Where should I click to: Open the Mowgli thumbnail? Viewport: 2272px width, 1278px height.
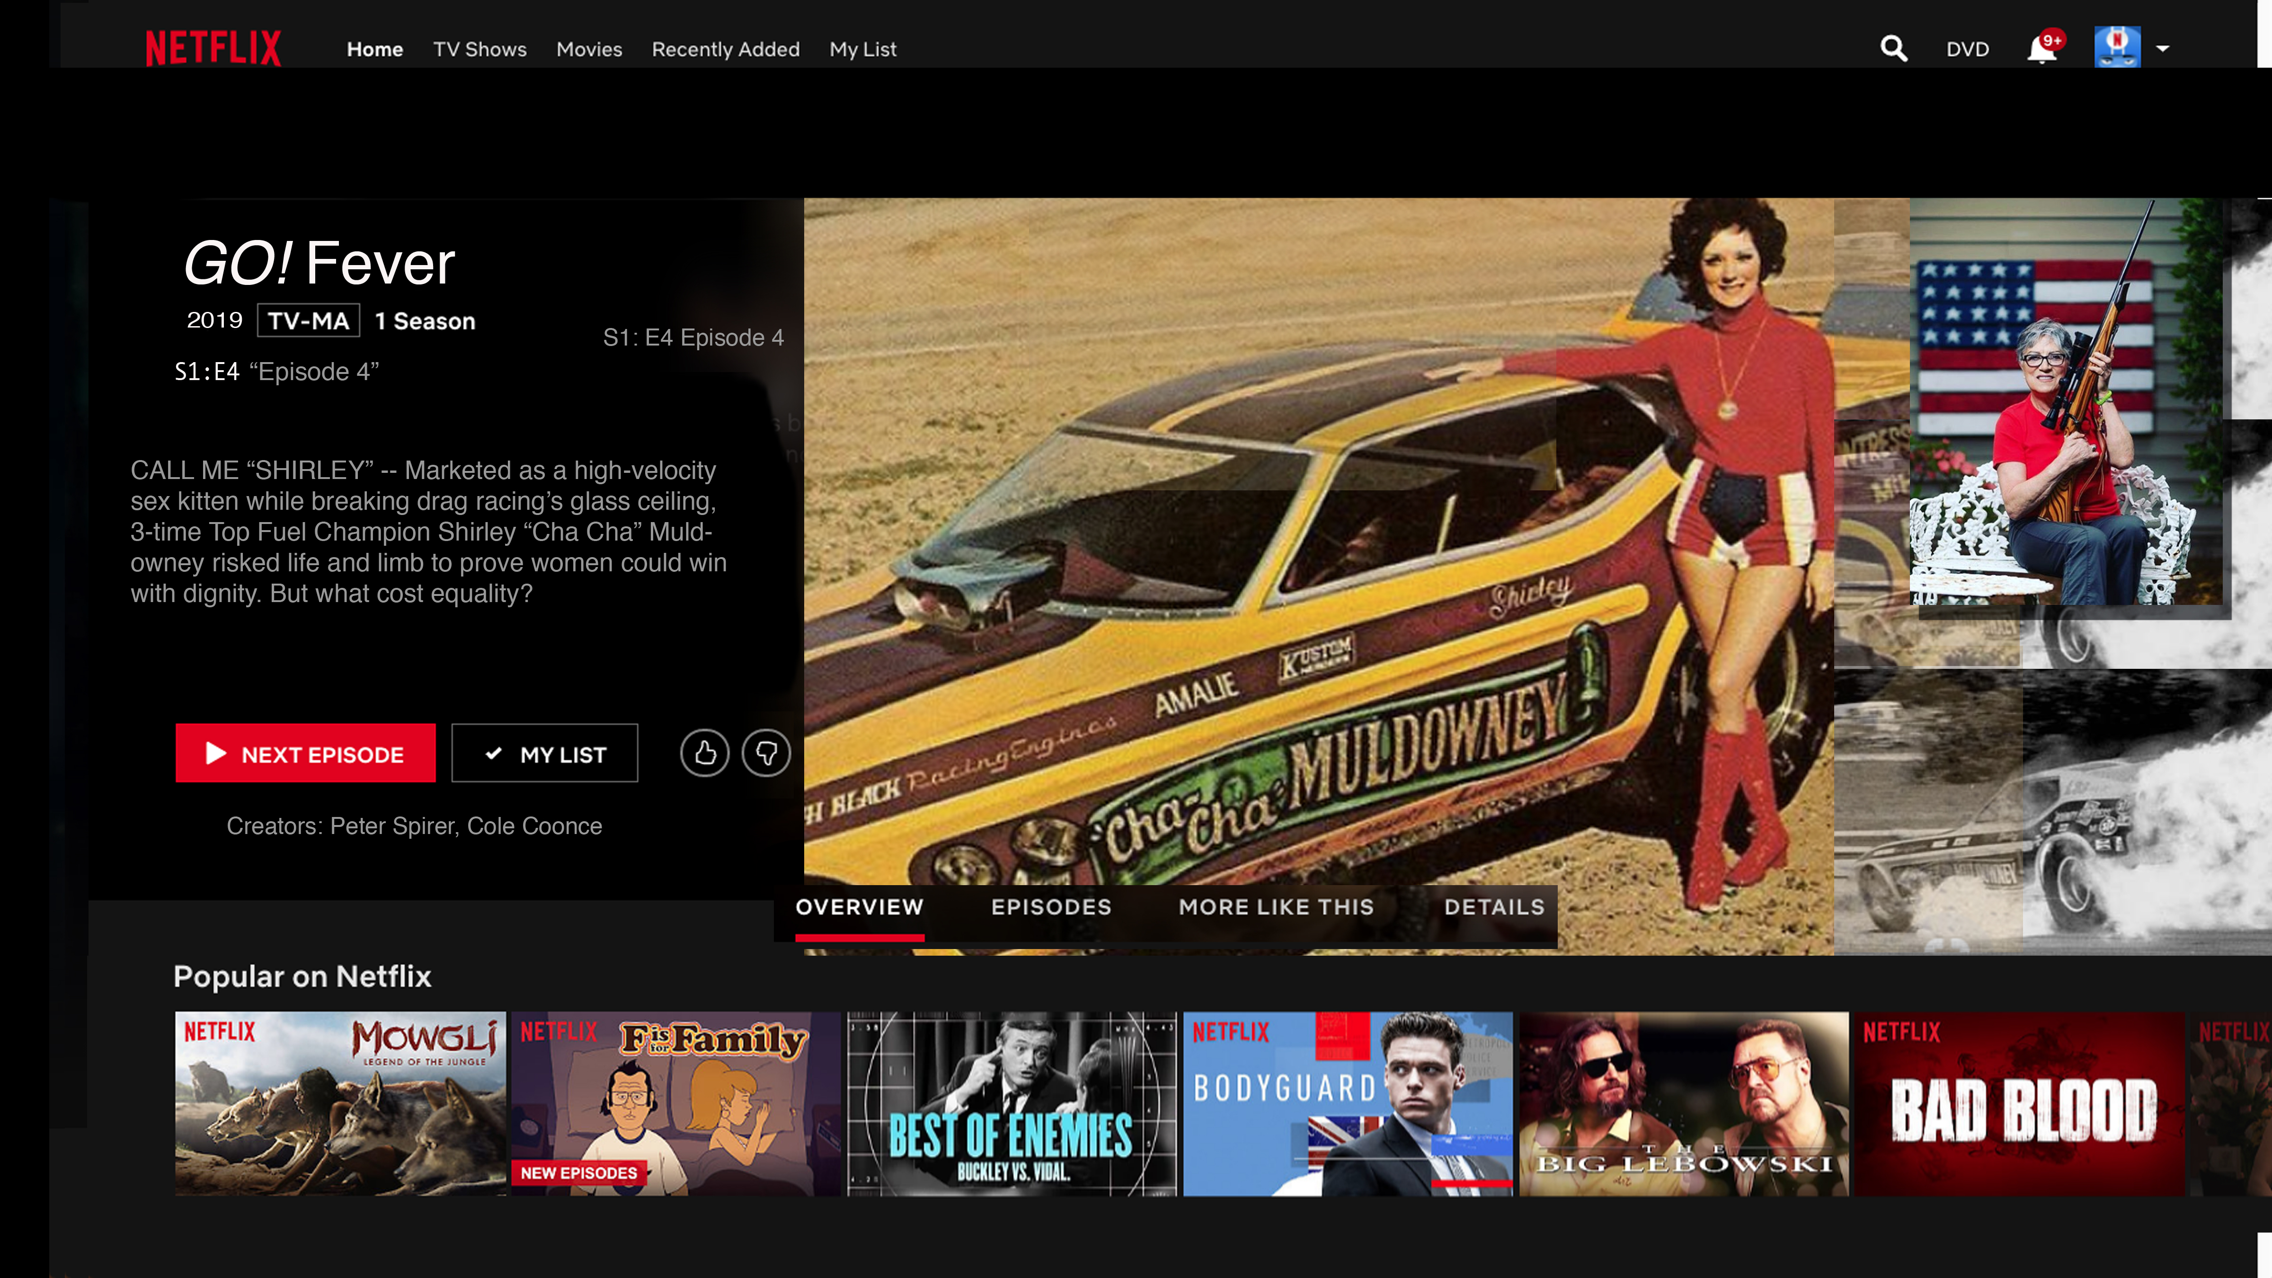pos(339,1103)
